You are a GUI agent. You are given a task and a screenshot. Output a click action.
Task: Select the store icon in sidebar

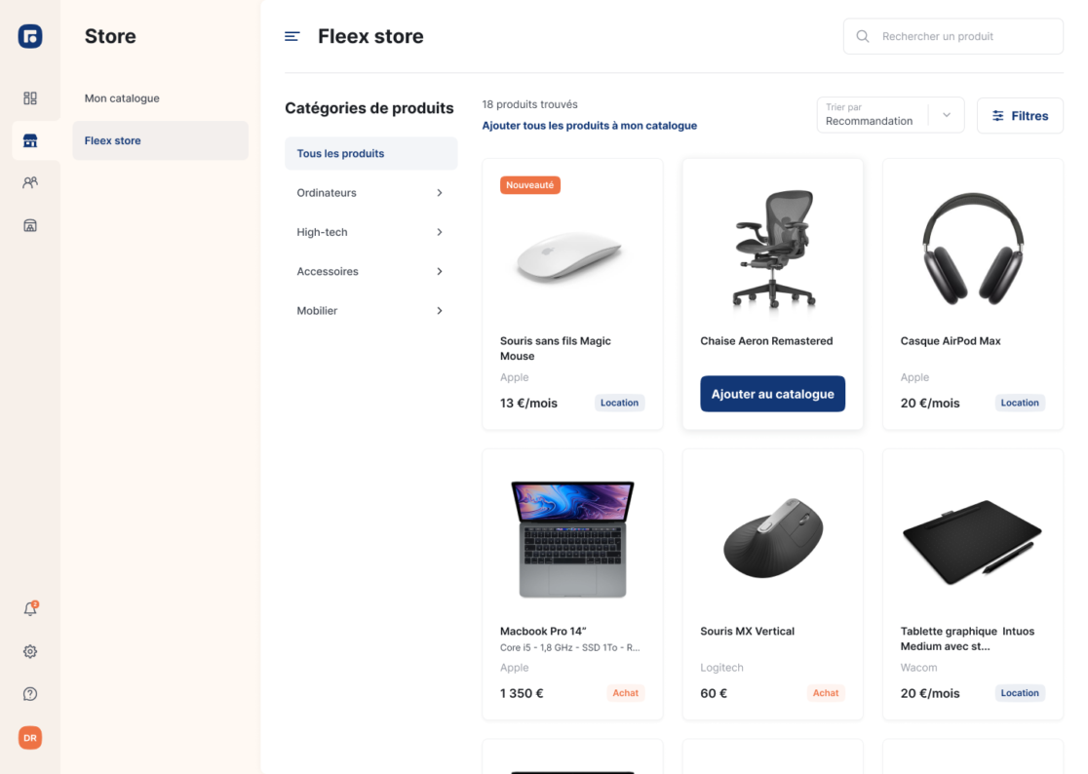(x=30, y=140)
